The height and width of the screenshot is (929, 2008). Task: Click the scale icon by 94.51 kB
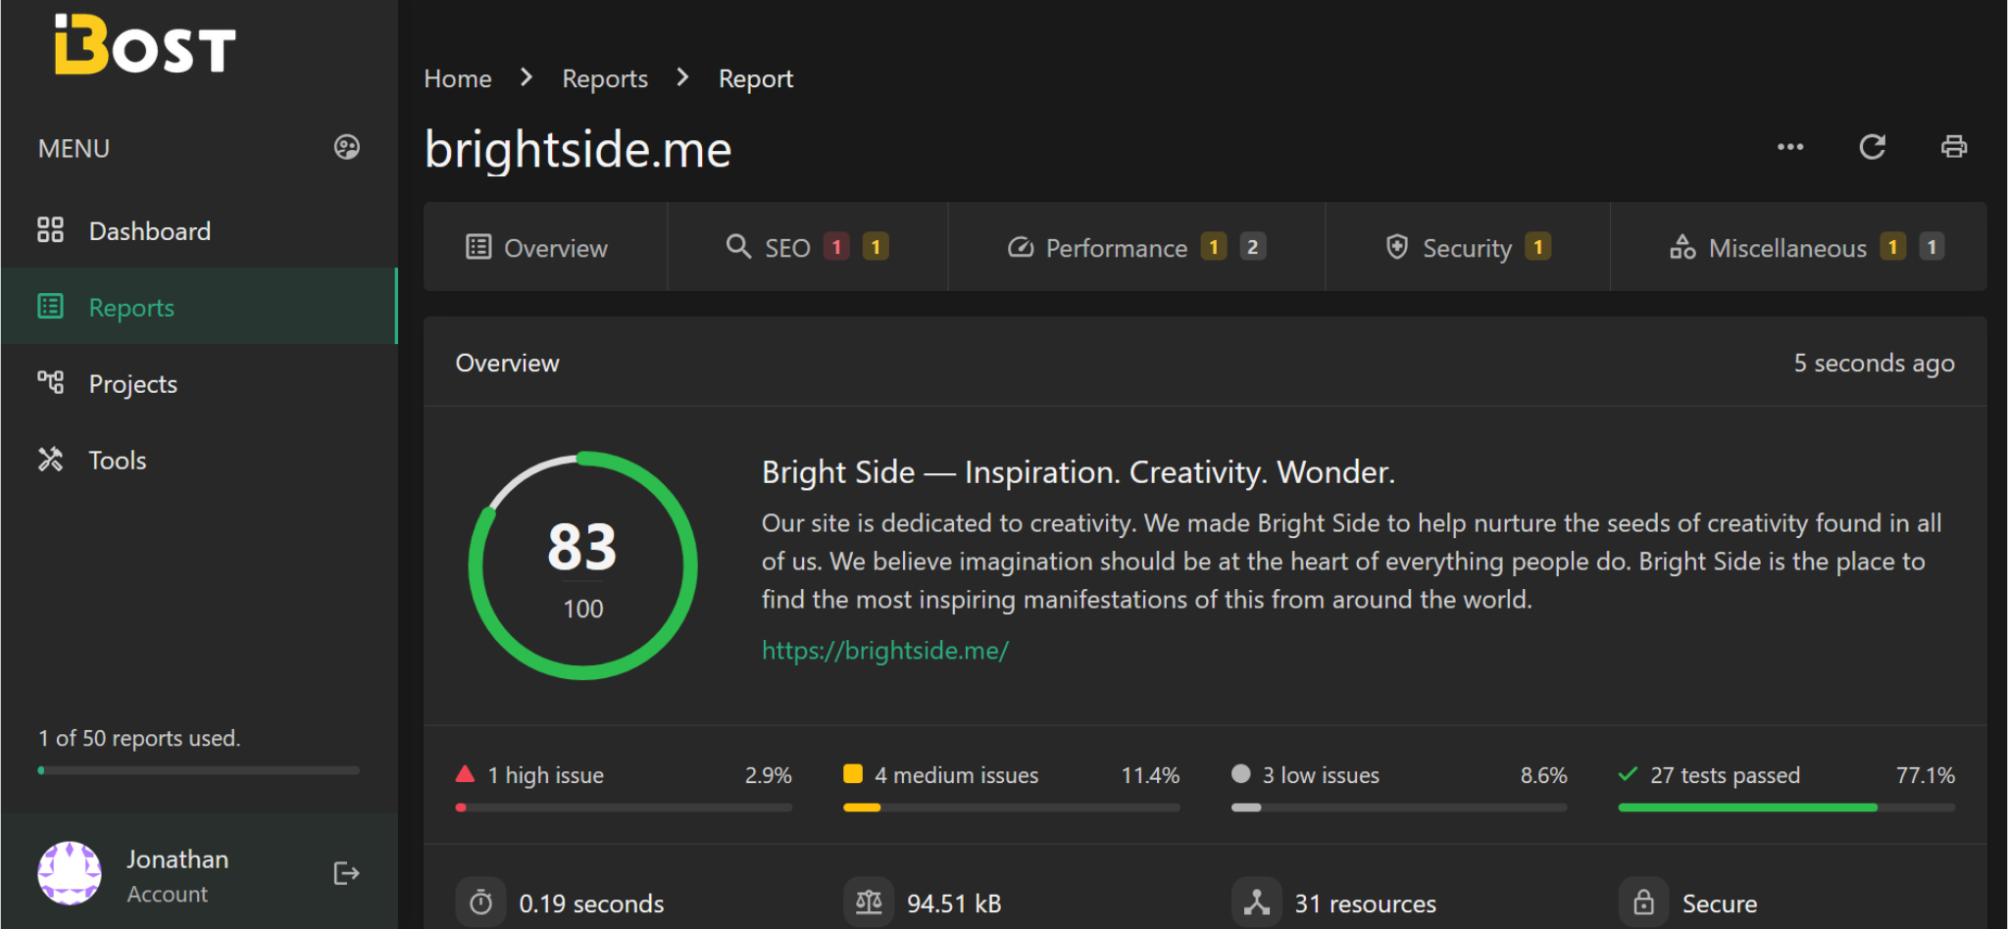coord(869,903)
